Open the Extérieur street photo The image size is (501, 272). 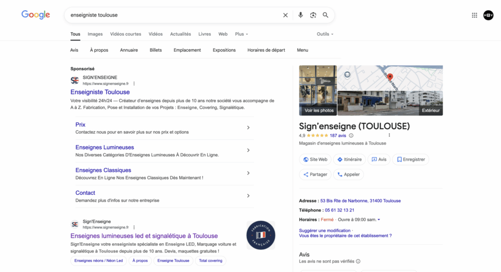[390, 103]
